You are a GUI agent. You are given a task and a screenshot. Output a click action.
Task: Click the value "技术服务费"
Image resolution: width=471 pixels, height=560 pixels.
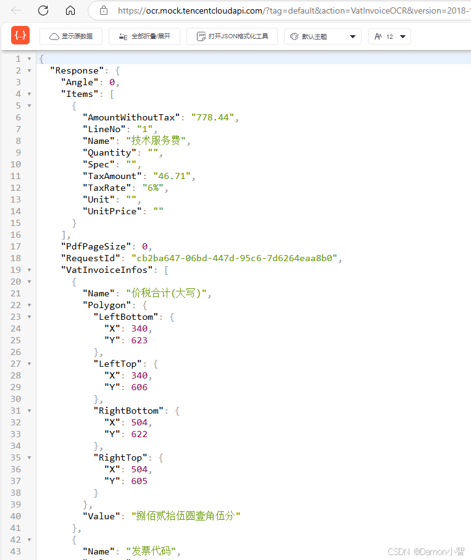[x=156, y=141]
